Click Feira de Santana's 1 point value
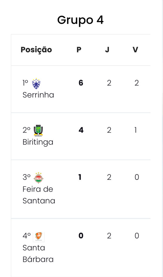The image size is (163, 277). [x=80, y=177]
